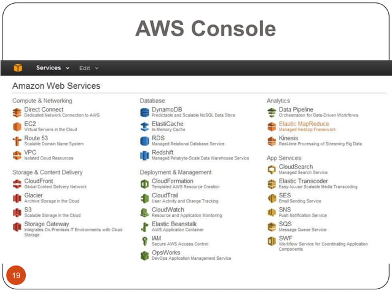
Task: Open the DynamoDB link
Action: [167, 110]
